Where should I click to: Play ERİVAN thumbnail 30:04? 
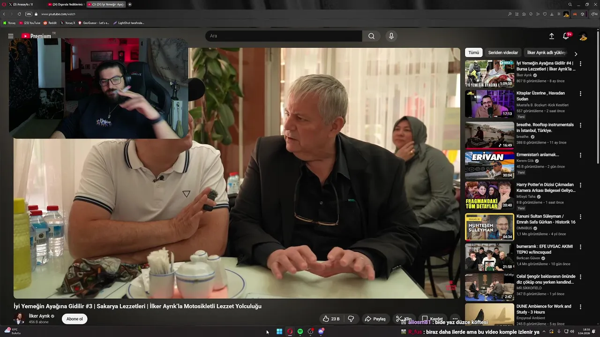click(x=489, y=165)
